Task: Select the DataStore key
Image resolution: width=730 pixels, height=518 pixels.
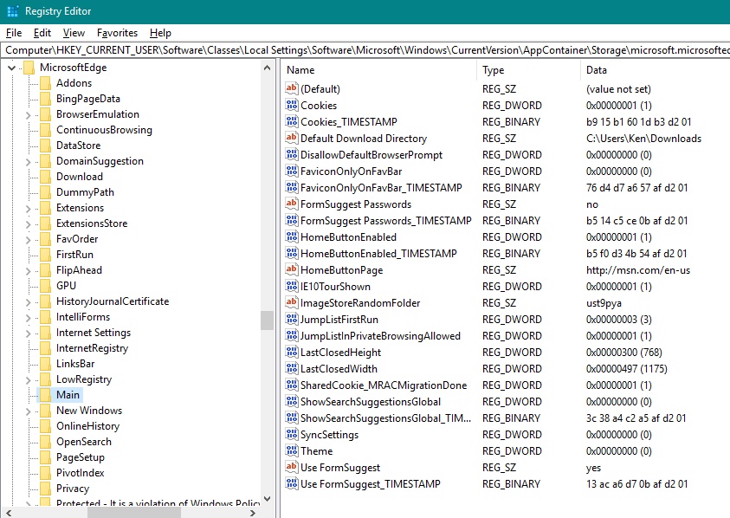Action: point(78,146)
